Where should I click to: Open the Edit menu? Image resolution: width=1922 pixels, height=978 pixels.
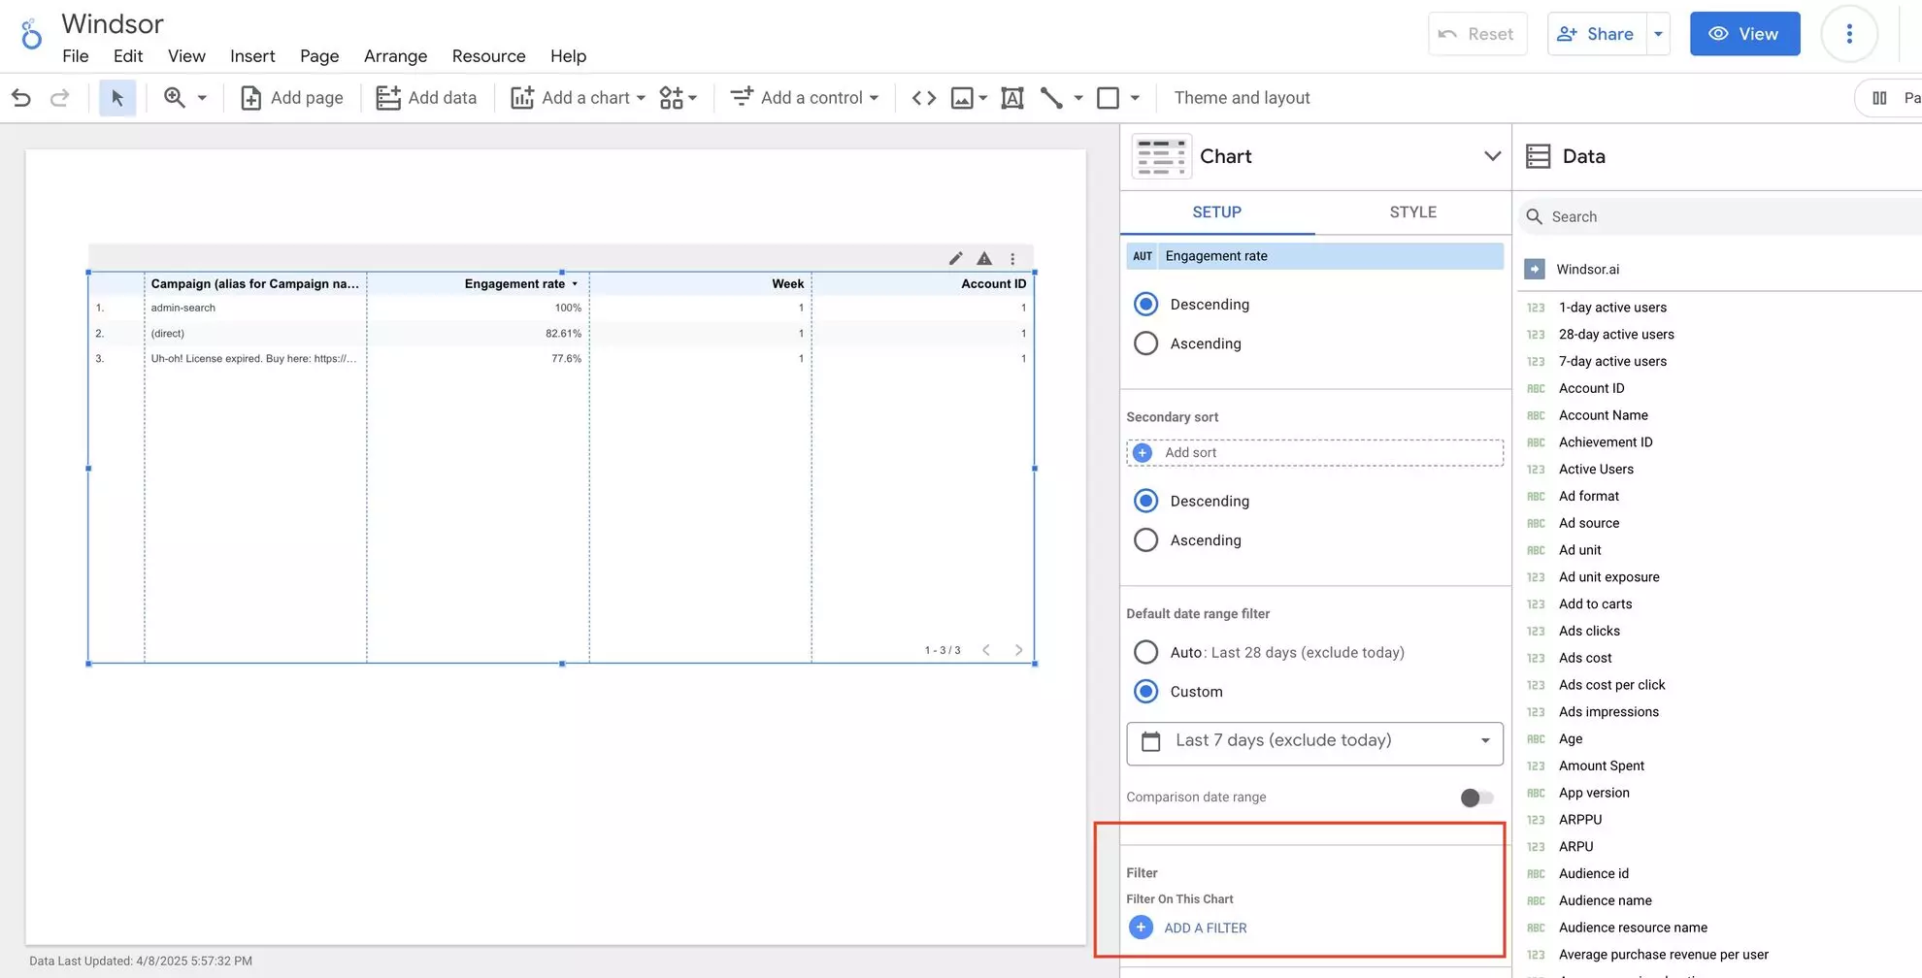pos(127,56)
